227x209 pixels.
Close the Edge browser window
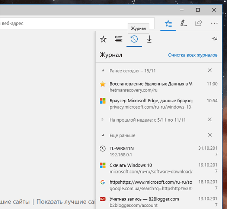click(x=214, y=10)
